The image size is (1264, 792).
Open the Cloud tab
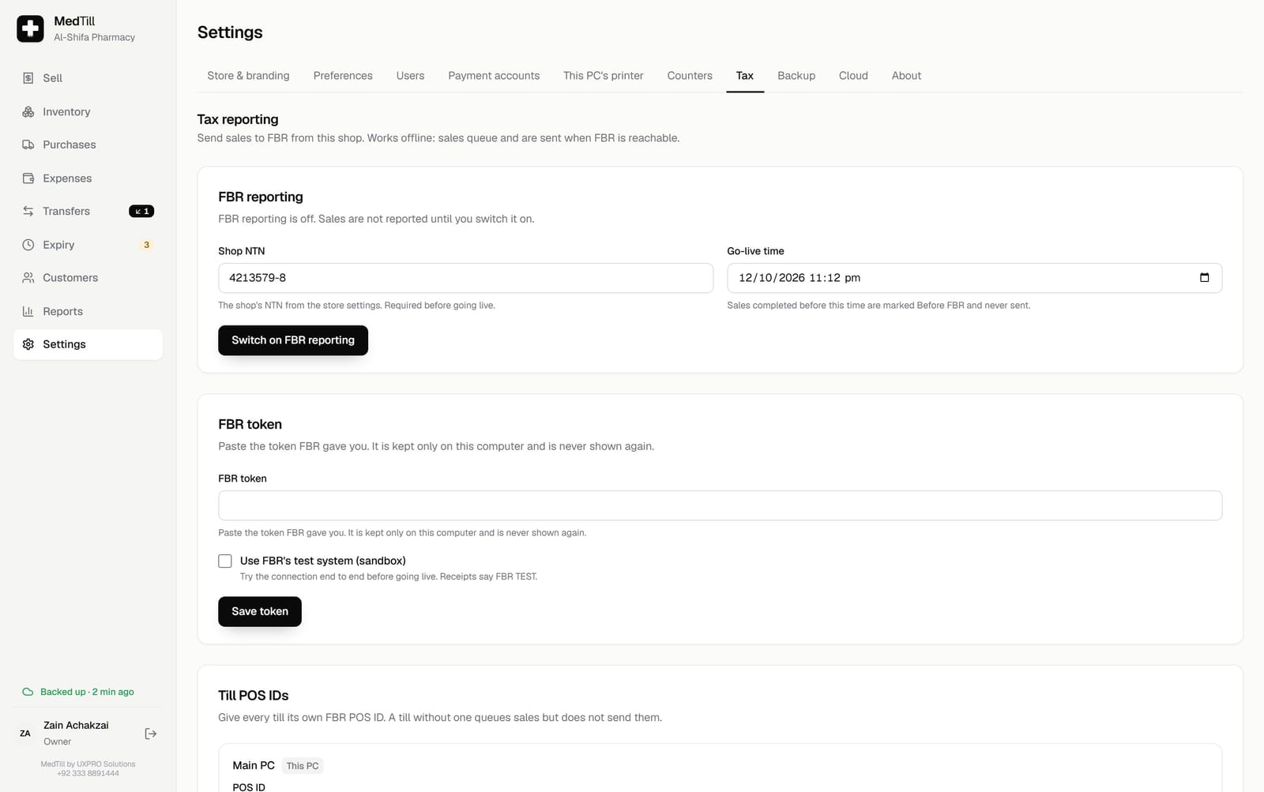tap(853, 76)
